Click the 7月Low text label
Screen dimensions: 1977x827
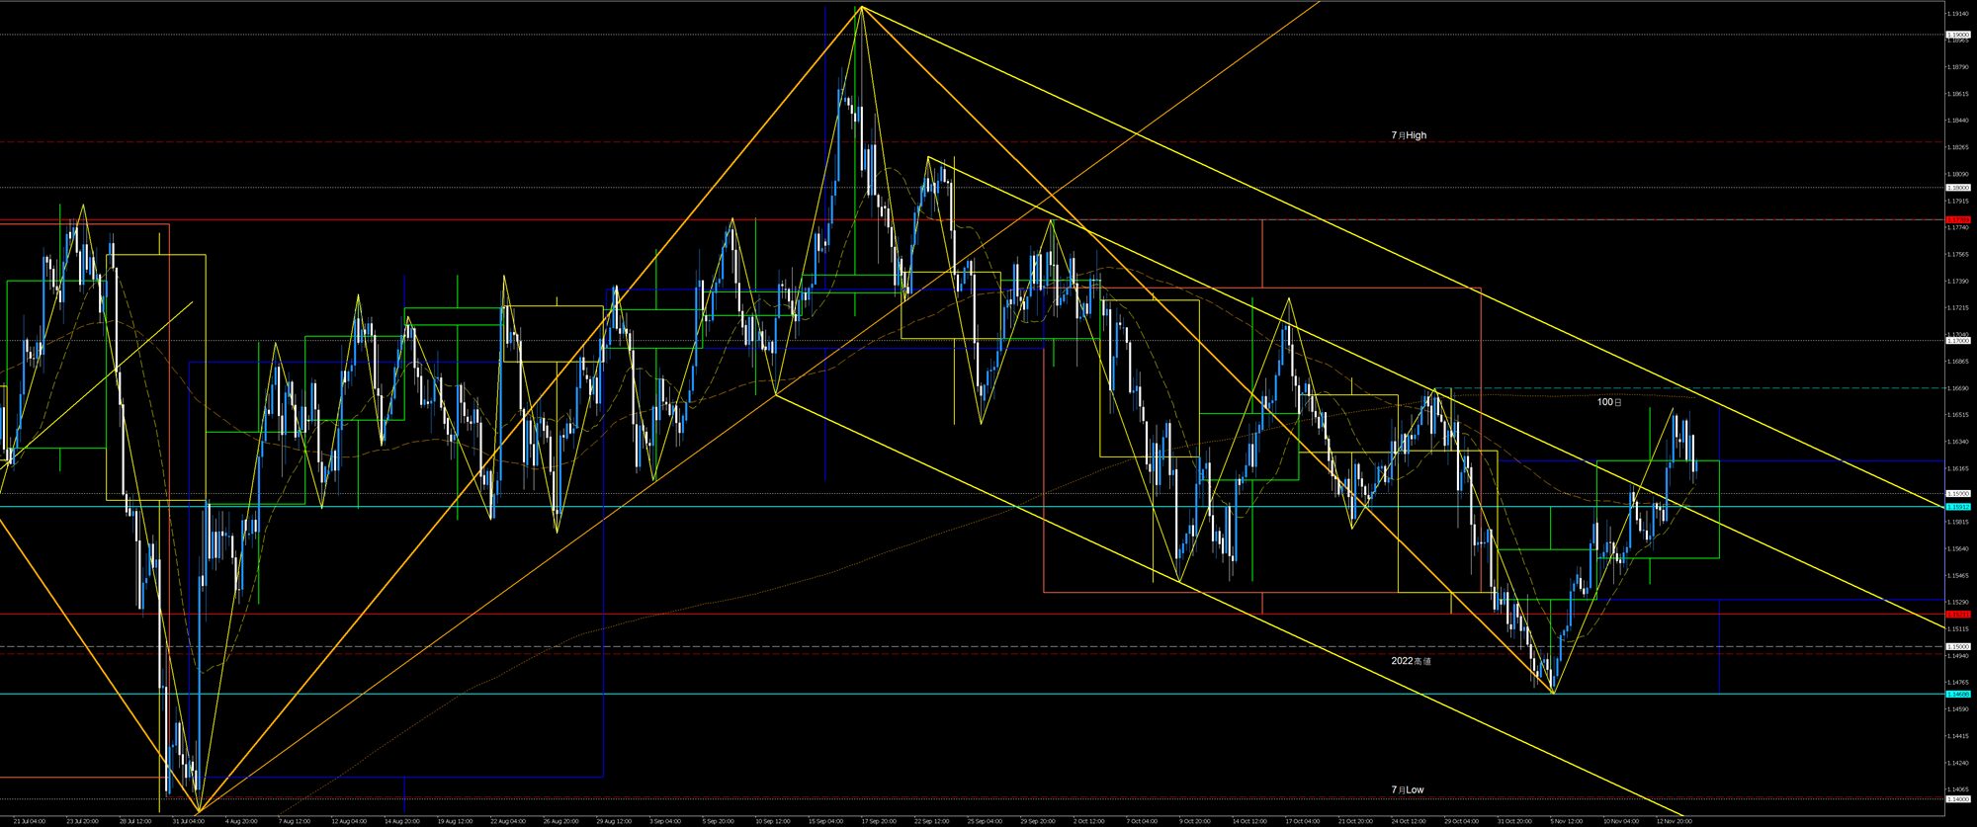click(x=1408, y=789)
